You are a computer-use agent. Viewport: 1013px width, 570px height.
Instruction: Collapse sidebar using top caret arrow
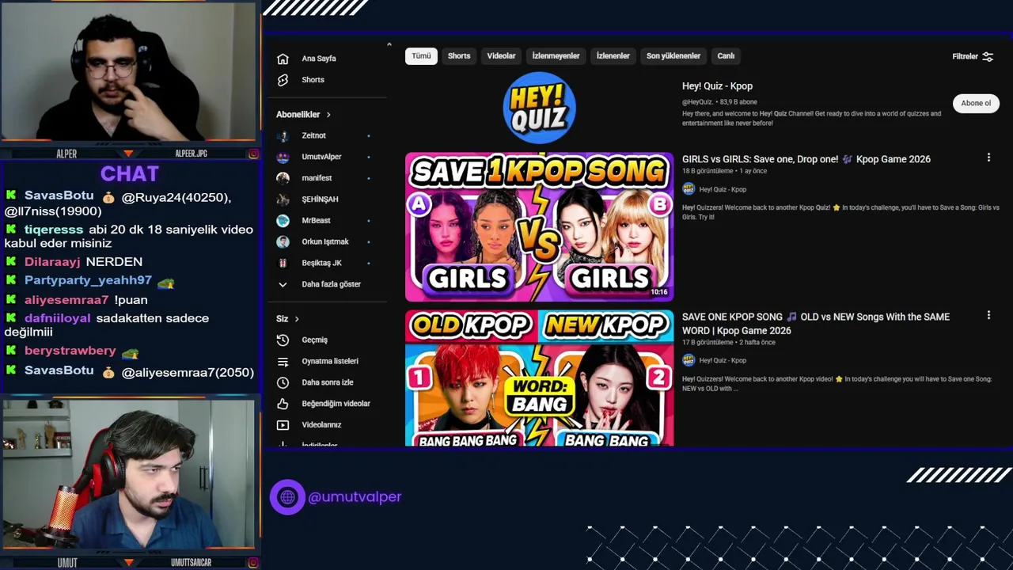[x=389, y=44]
